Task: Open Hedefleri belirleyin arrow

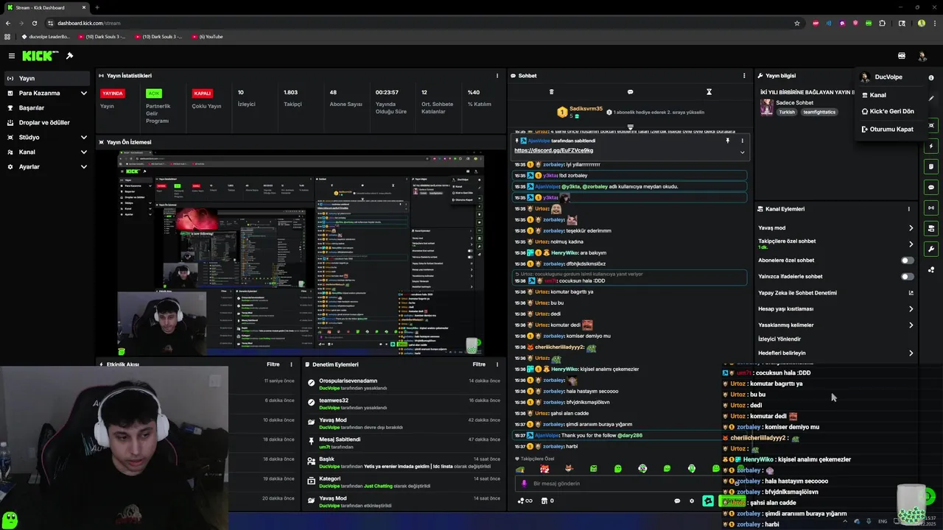Action: (911, 353)
